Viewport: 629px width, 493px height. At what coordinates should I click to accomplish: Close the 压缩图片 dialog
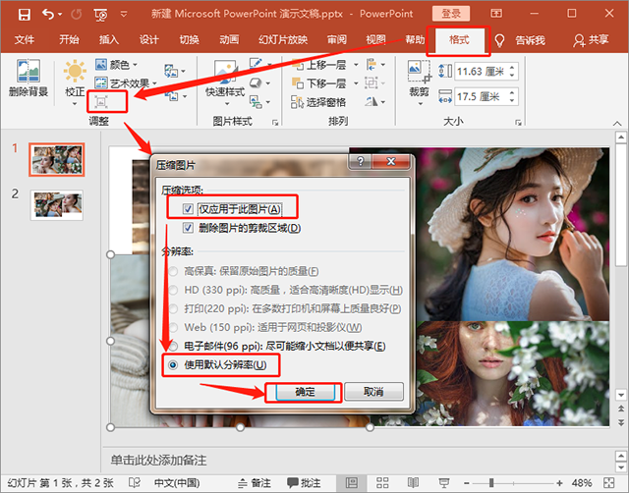coord(391,161)
